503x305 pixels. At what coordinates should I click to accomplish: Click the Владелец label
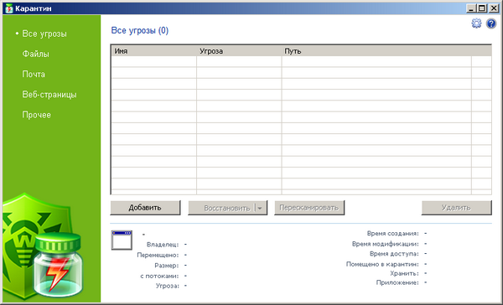163,245
